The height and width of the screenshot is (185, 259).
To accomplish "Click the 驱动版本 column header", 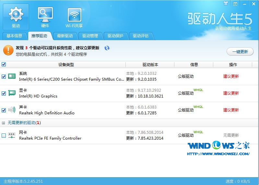I will pos(150,65).
